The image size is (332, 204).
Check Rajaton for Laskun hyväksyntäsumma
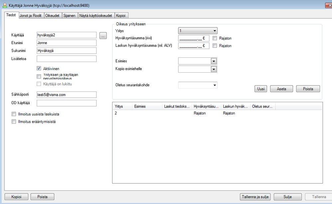pos(215,46)
